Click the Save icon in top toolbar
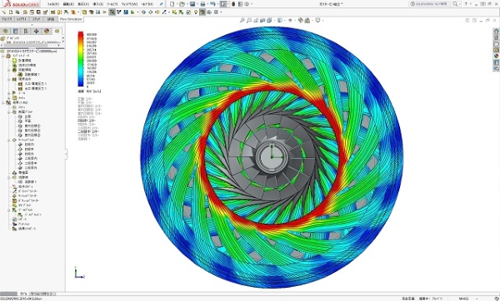The height and width of the screenshot is (301, 500). pyautogui.click(x=192, y=4)
